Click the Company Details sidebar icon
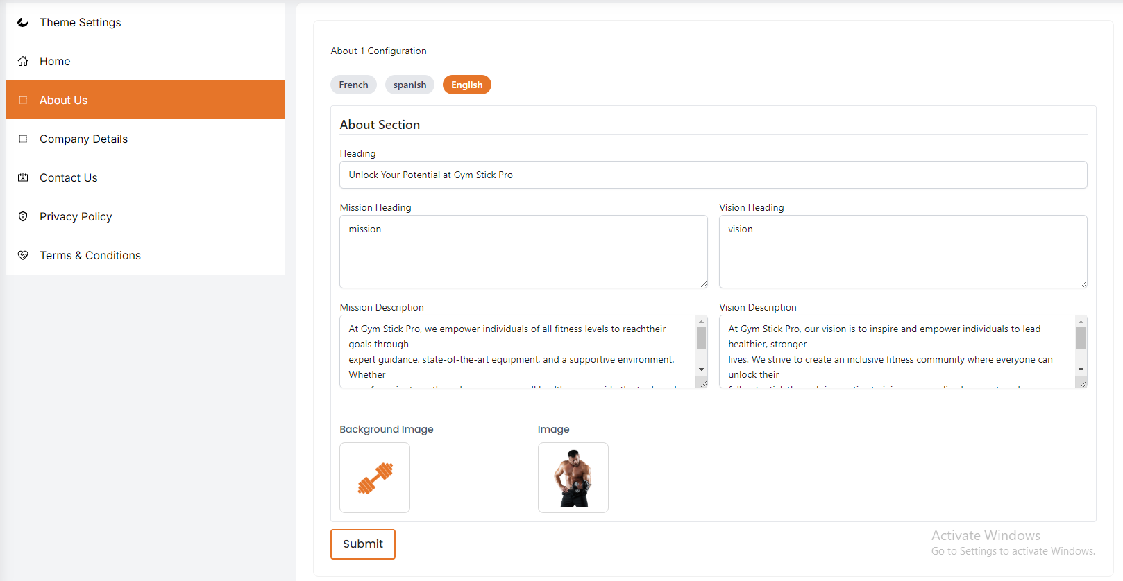The image size is (1123, 581). (x=23, y=139)
